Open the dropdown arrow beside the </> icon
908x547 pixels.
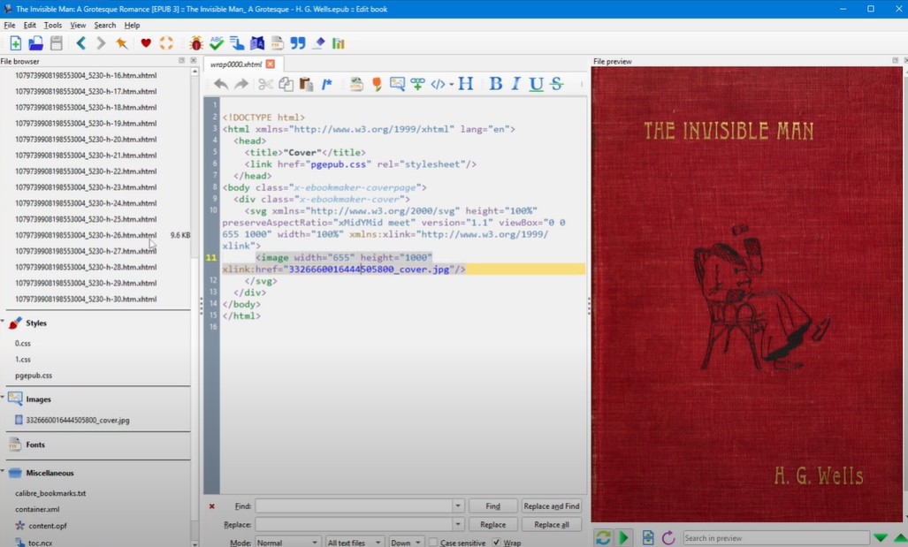pos(451,85)
